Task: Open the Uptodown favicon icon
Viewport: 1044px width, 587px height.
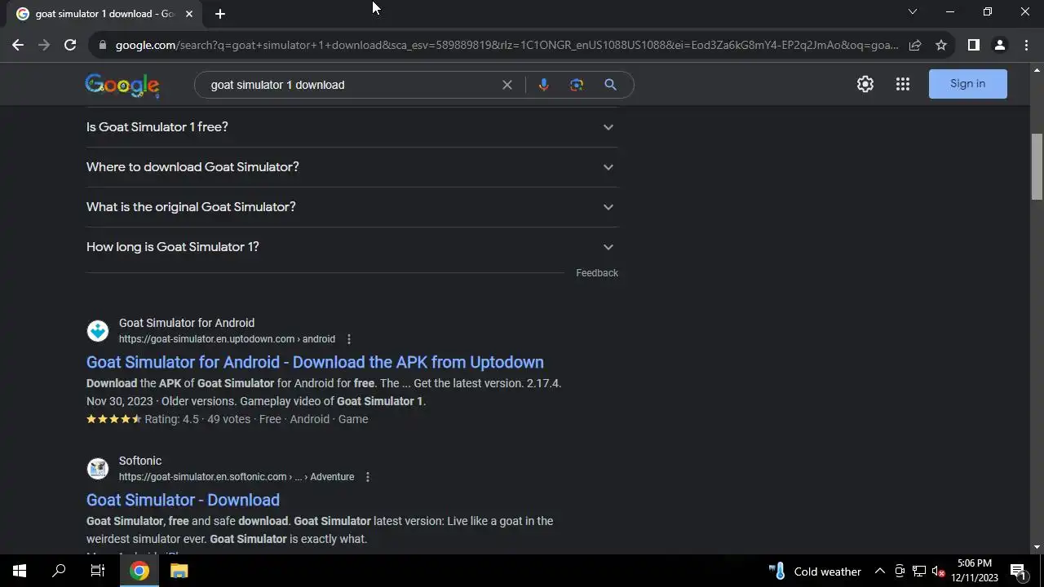Action: 98,331
